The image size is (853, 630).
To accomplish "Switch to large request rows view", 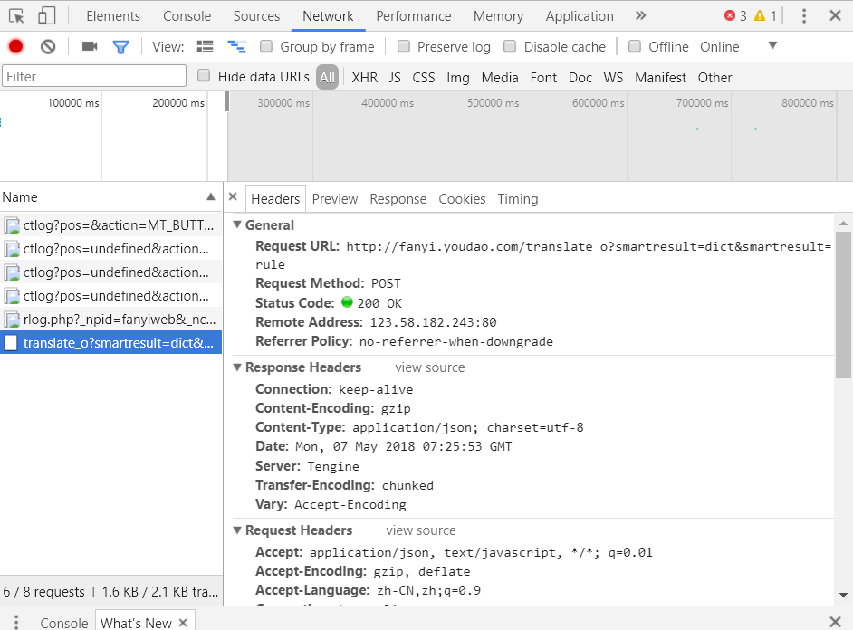I will pos(206,47).
